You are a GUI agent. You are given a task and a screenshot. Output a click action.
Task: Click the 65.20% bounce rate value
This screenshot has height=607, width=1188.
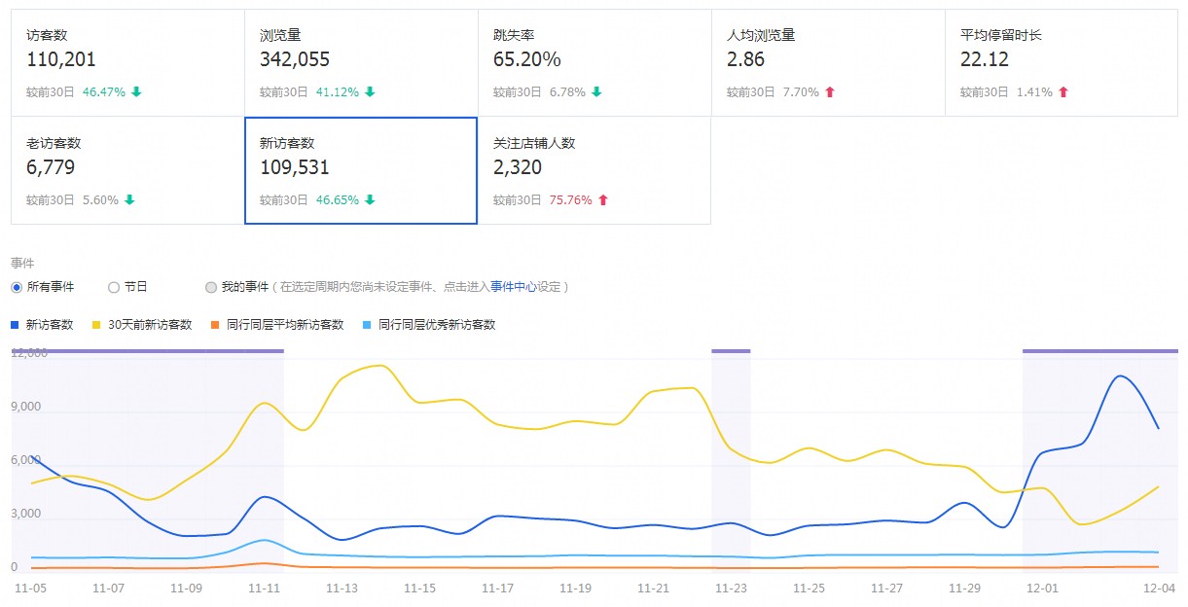point(527,59)
